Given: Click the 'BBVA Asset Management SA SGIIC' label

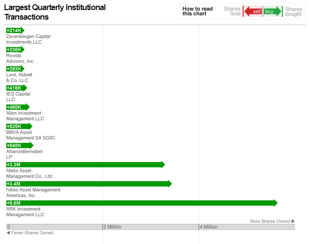Looking at the screenshot, I should tap(31, 135).
